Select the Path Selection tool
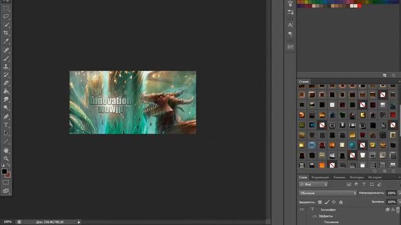The width and height of the screenshot is (401, 225). 6,133
